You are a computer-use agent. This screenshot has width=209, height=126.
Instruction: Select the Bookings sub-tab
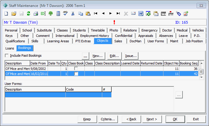tap(25, 48)
